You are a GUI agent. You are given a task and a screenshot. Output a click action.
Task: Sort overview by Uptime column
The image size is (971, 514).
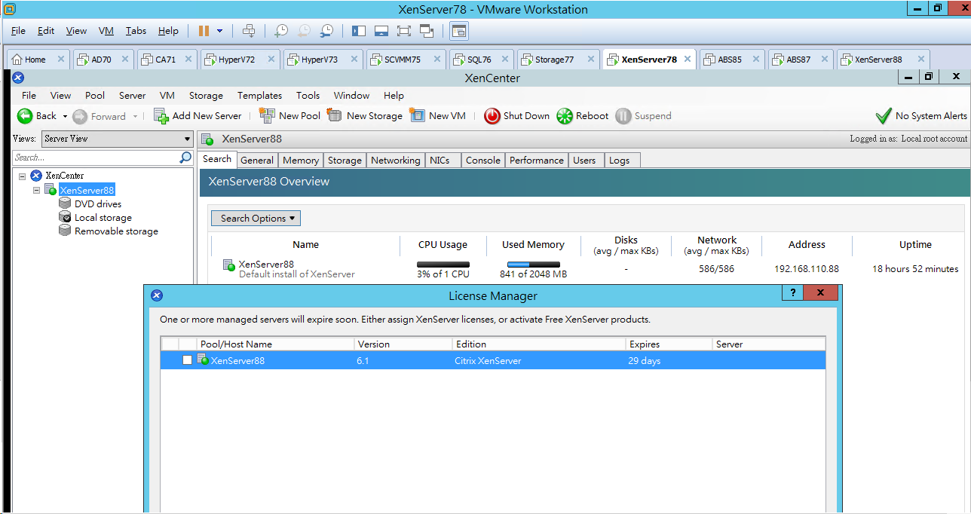point(916,245)
